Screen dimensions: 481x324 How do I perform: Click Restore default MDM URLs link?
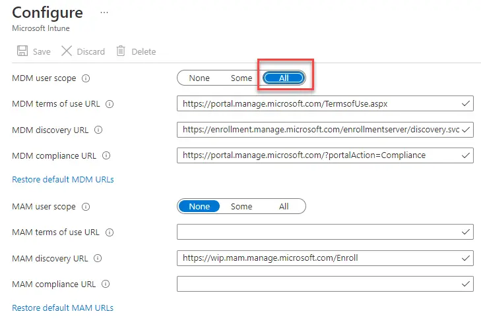(63, 180)
